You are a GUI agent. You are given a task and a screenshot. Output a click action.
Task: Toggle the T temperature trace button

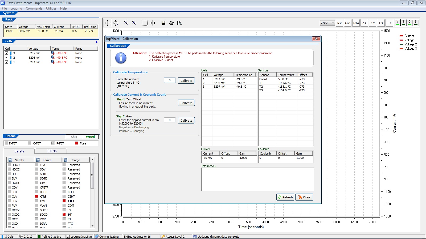(403, 23)
